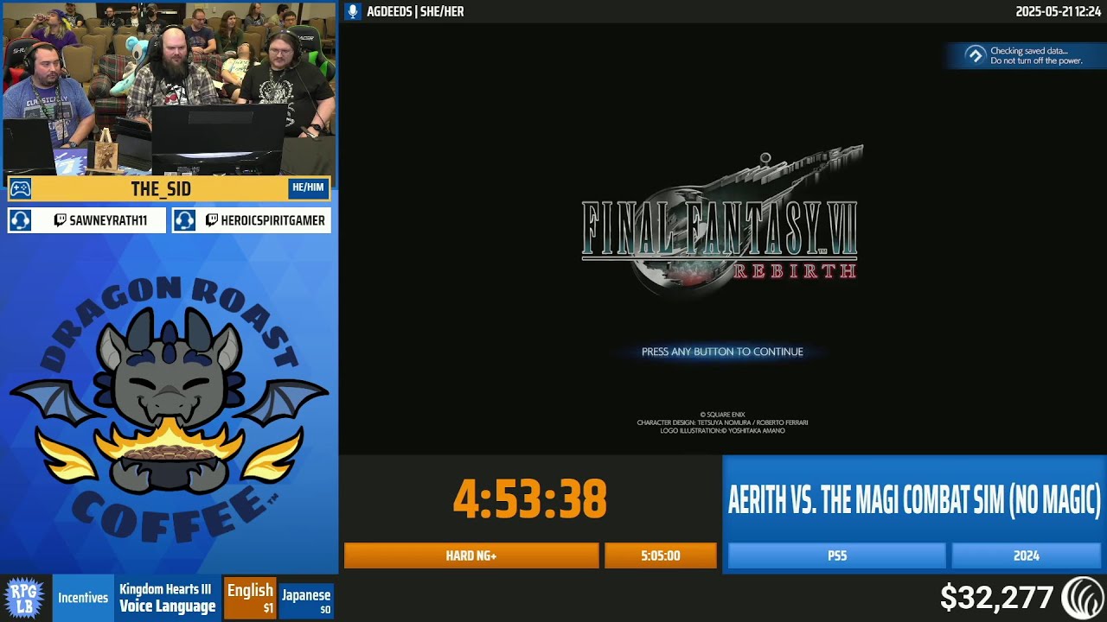Viewport: 1107px width, 622px height.
Task: Click the HARD NG+ category label
Action: [471, 555]
